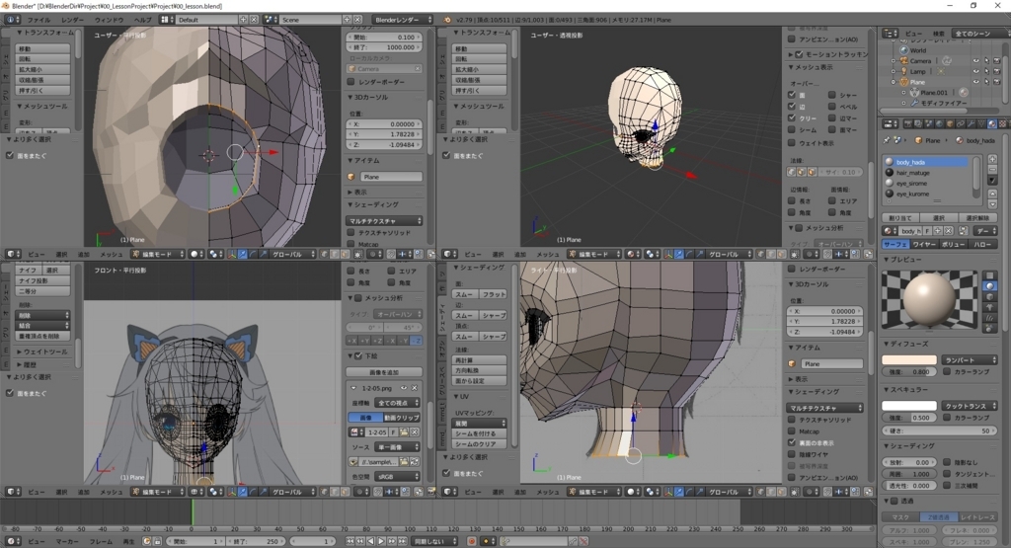Click the 割り当て assign button
1011x548 pixels.
(899, 217)
